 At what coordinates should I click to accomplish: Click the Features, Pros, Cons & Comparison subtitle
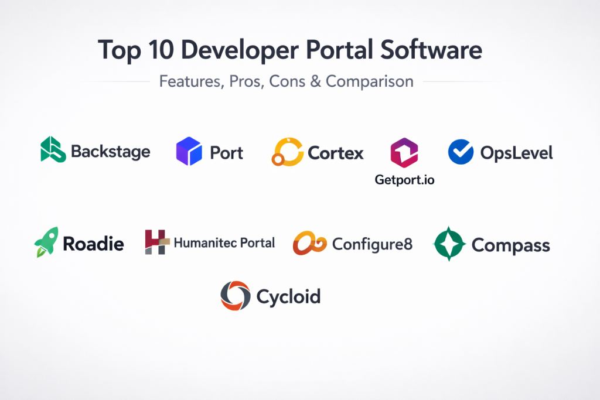[x=287, y=81]
